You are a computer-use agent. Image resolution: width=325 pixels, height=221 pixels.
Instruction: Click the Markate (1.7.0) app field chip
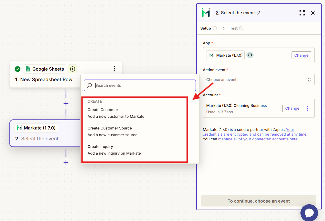(x=225, y=55)
